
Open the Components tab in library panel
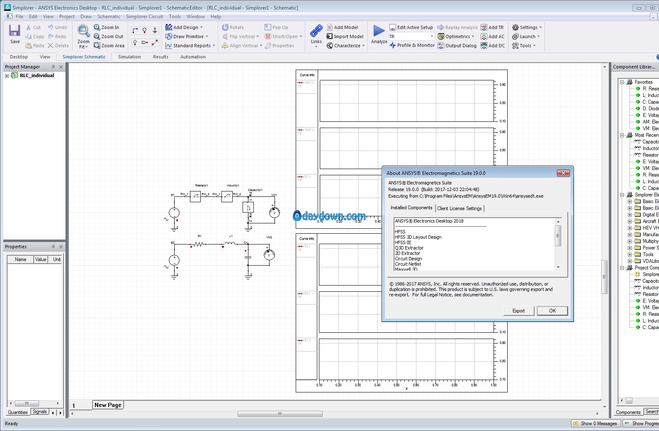628,412
